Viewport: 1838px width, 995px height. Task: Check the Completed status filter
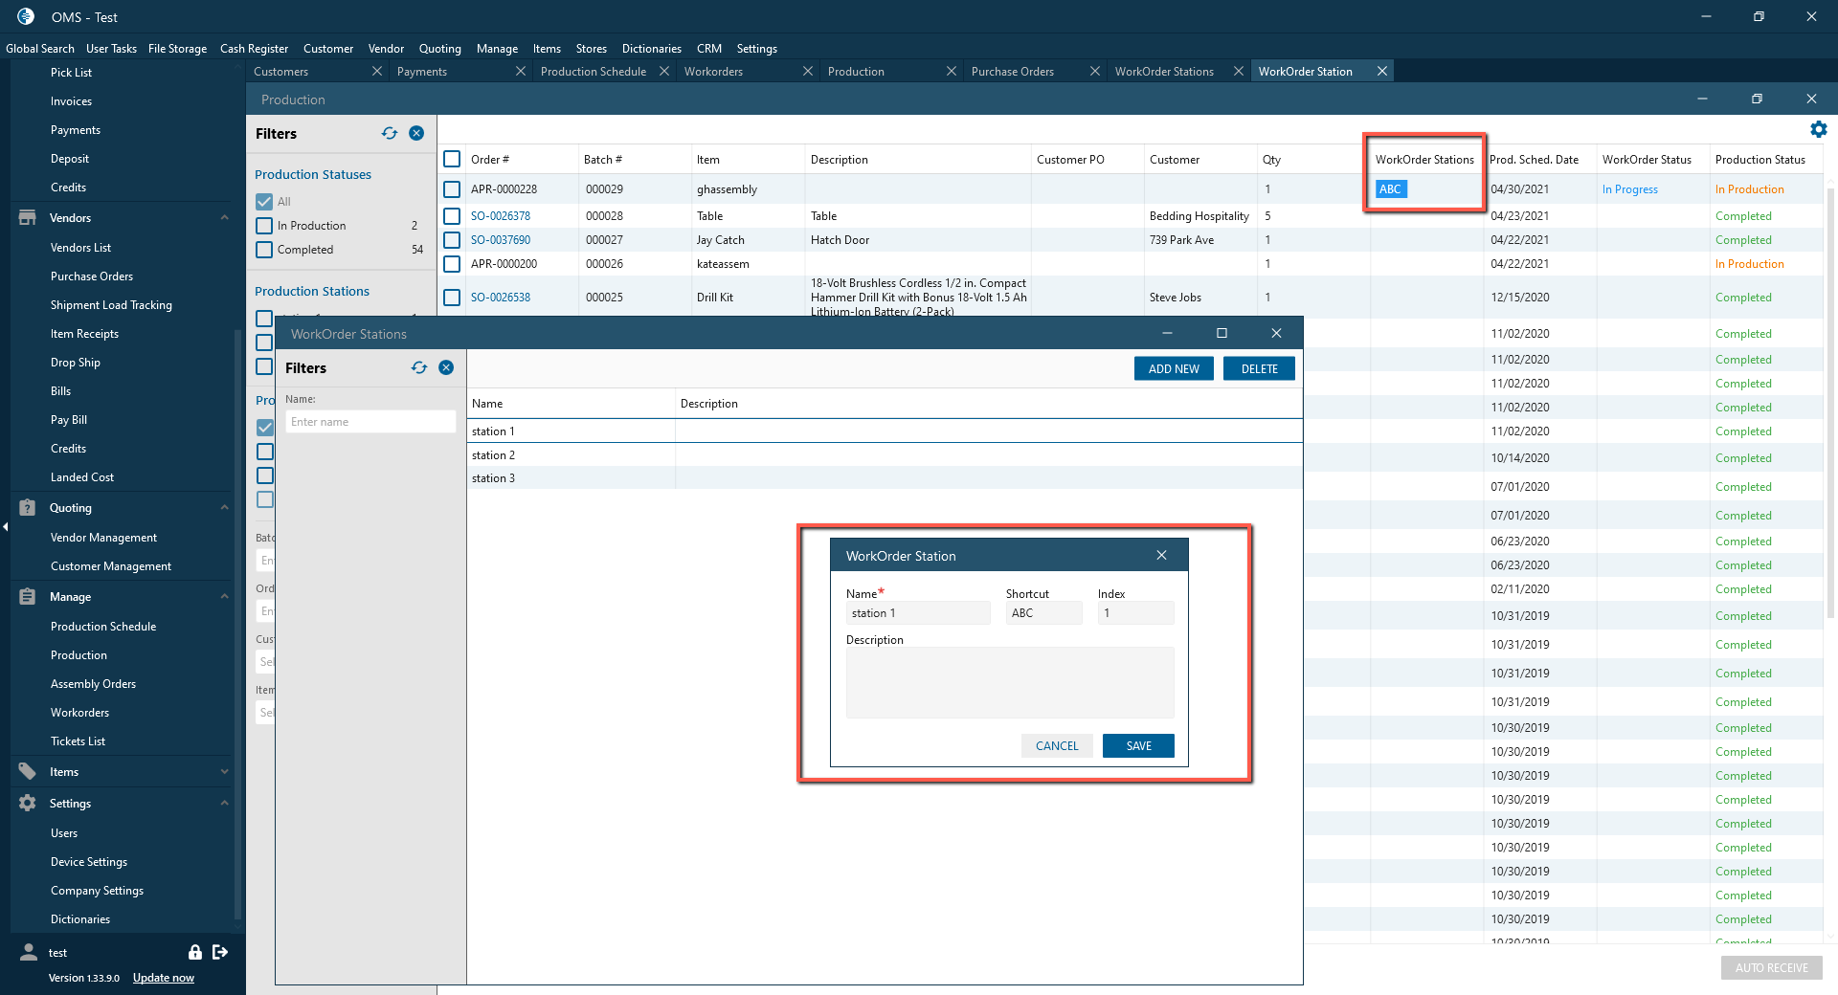(264, 250)
